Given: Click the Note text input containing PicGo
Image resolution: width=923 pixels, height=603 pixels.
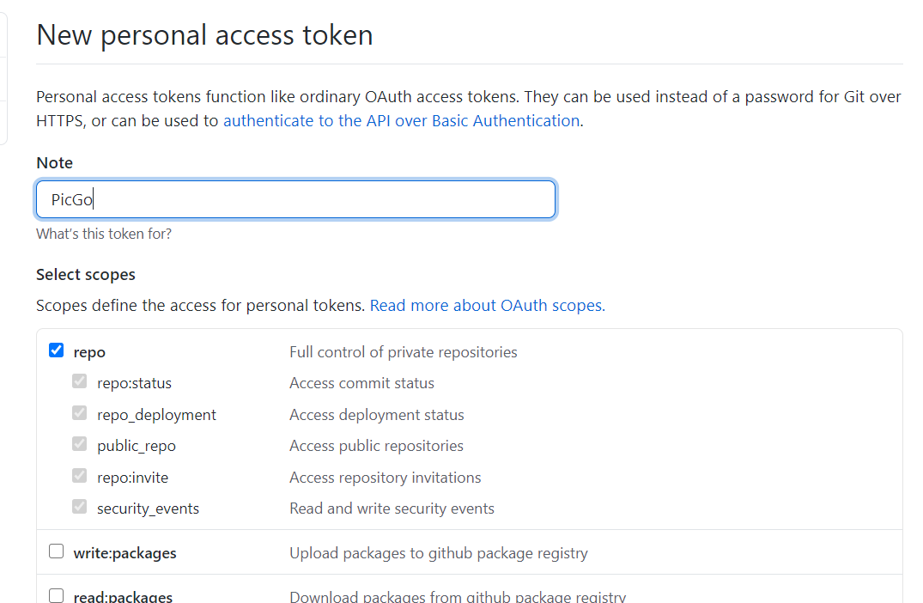Looking at the screenshot, I should click(x=295, y=199).
